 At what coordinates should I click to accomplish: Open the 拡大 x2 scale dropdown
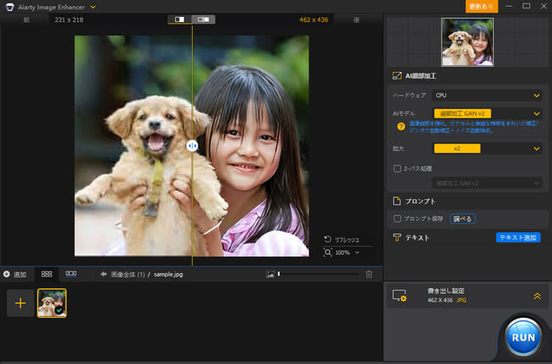[x=487, y=149]
